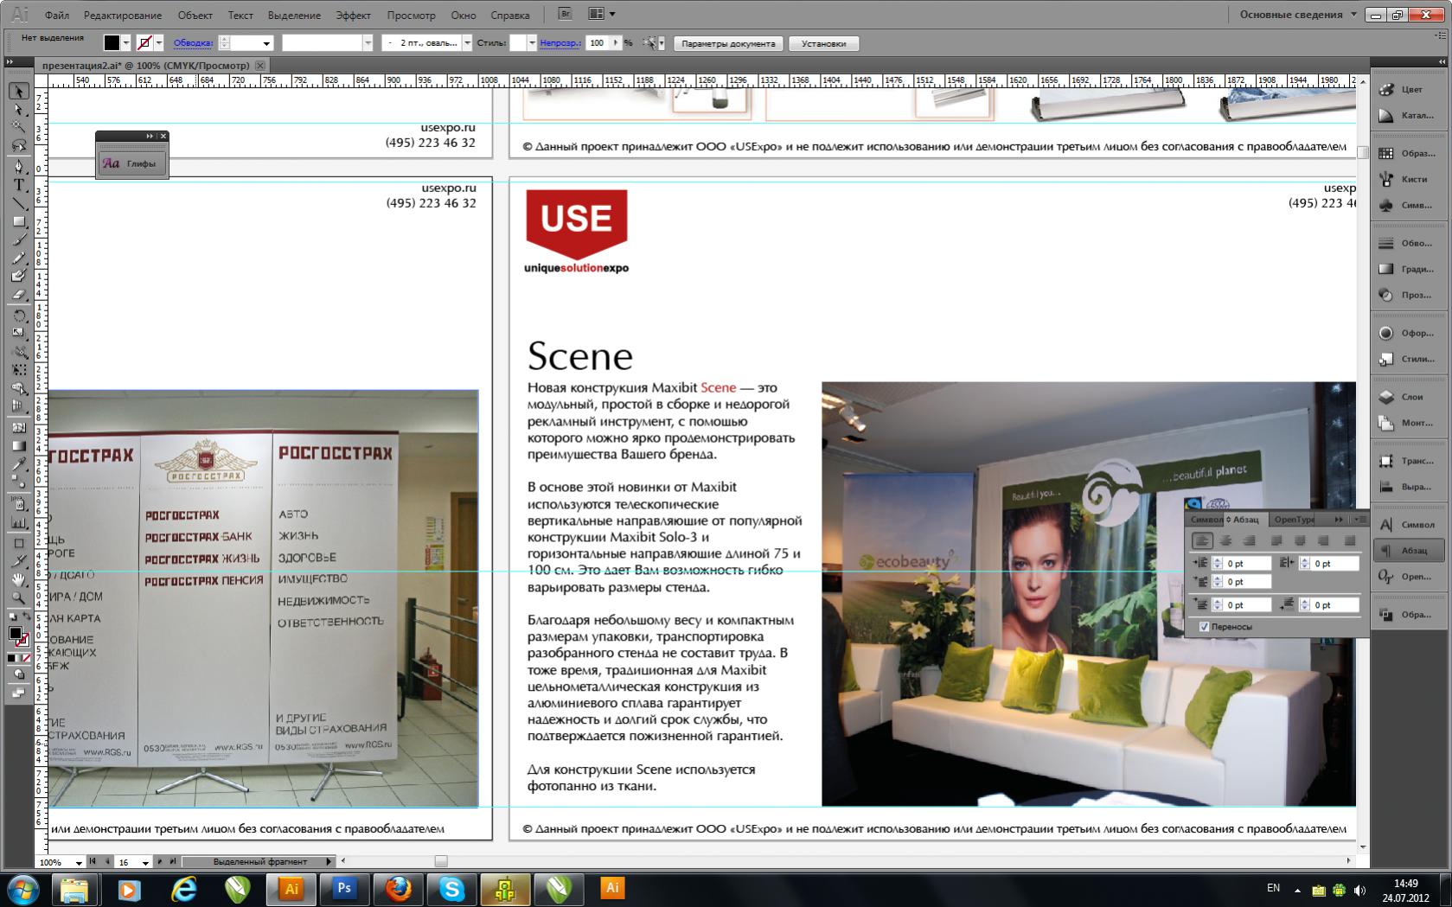Open the zoom level dropdown at 100%

pos(79,862)
